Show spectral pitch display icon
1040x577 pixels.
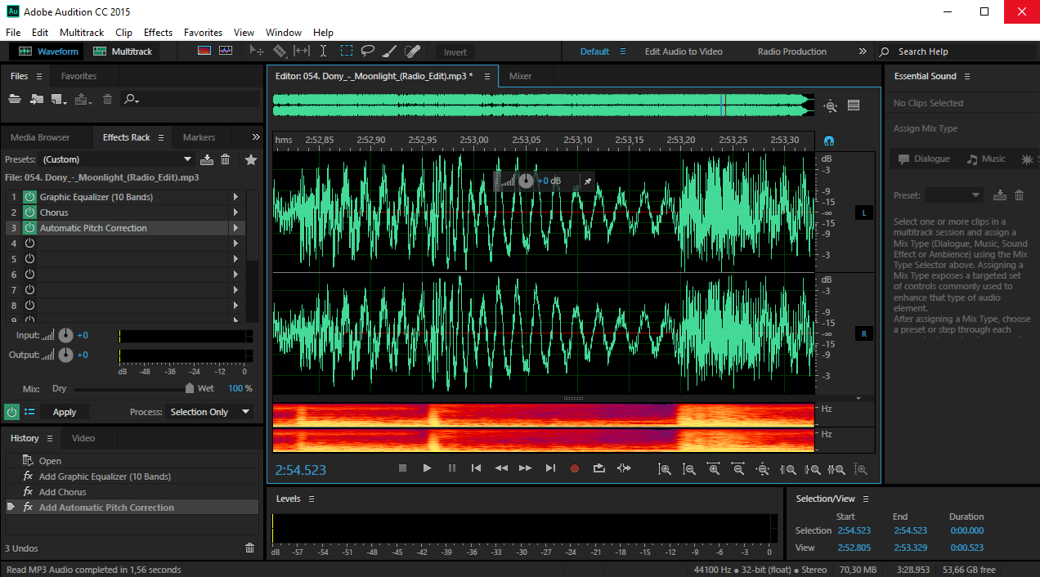click(x=226, y=51)
